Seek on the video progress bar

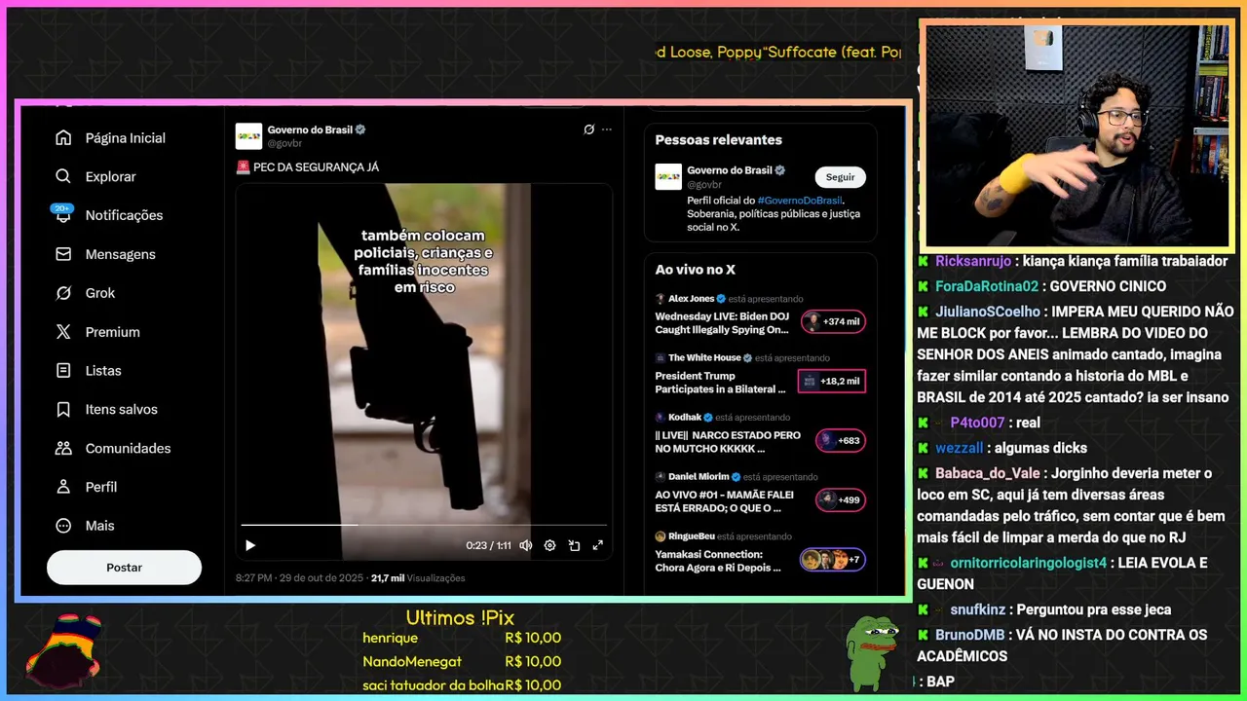[x=424, y=525]
